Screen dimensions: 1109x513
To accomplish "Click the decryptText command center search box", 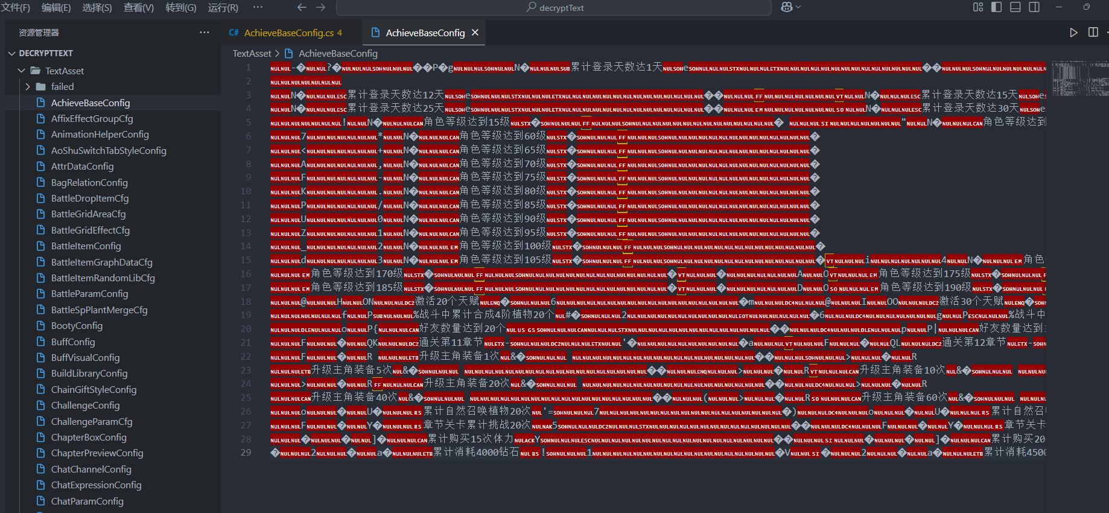I will point(554,8).
